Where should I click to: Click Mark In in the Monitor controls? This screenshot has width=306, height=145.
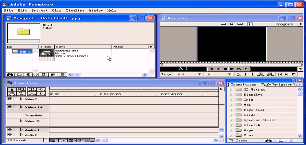pos(245,74)
